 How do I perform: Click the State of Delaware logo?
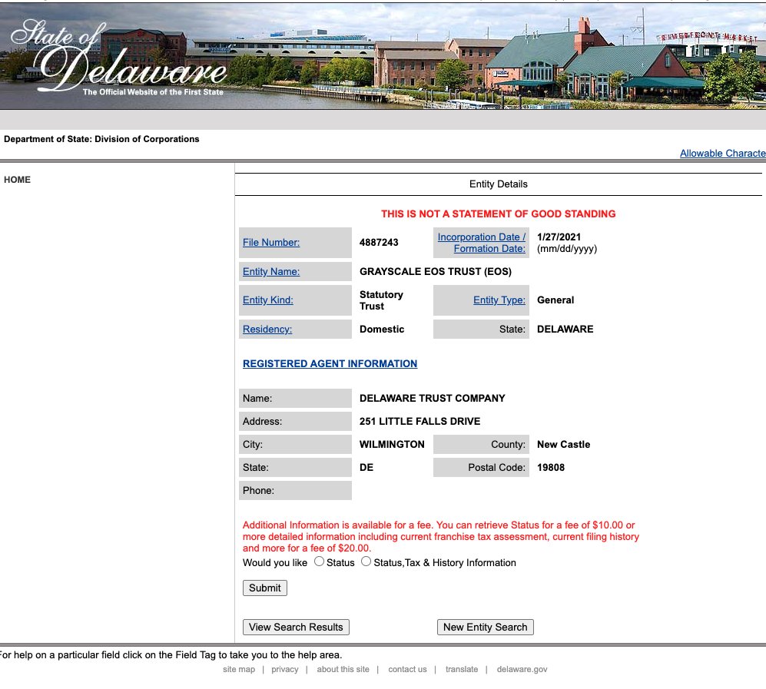coord(119,57)
